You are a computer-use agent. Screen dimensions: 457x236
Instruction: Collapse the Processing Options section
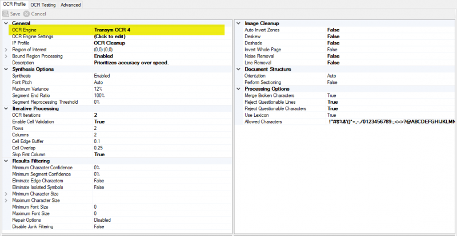(x=239, y=89)
